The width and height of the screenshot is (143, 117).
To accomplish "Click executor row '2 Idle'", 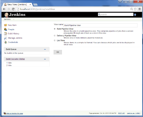I will click(x=9, y=65).
